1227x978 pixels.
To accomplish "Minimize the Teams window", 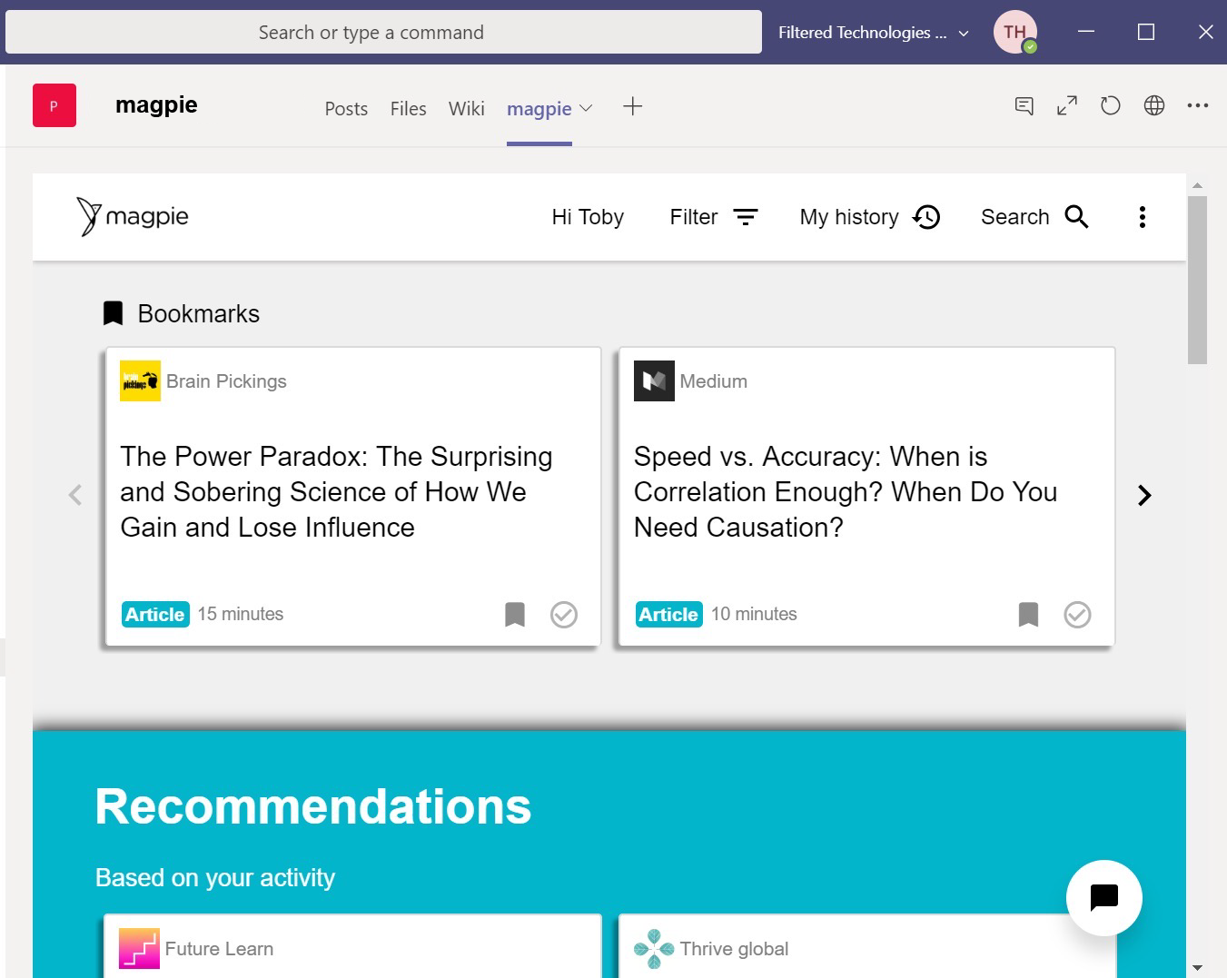I will [1085, 32].
